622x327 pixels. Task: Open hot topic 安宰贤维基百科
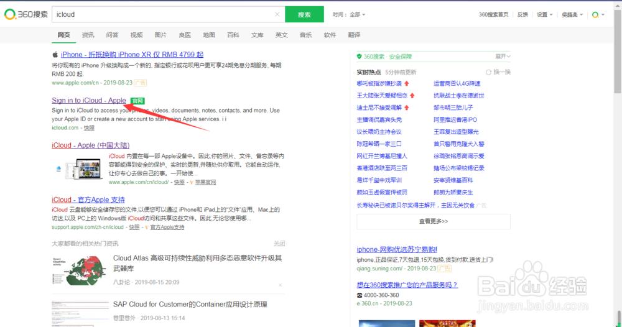453,180
